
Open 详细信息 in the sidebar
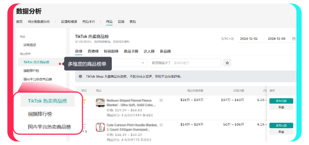tap(30, 45)
